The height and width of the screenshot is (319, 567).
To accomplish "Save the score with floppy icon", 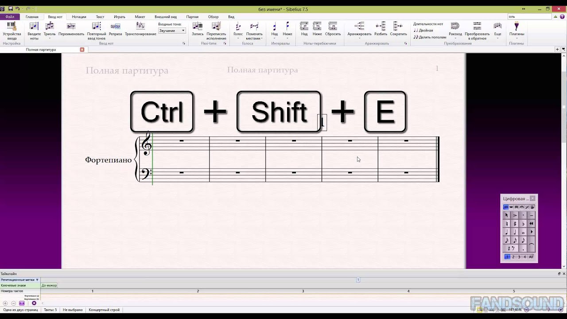I will pos(10,9).
